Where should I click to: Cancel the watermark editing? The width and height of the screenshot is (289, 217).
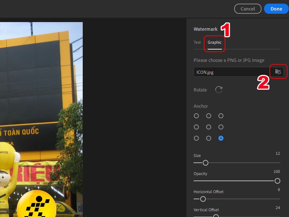point(248,9)
